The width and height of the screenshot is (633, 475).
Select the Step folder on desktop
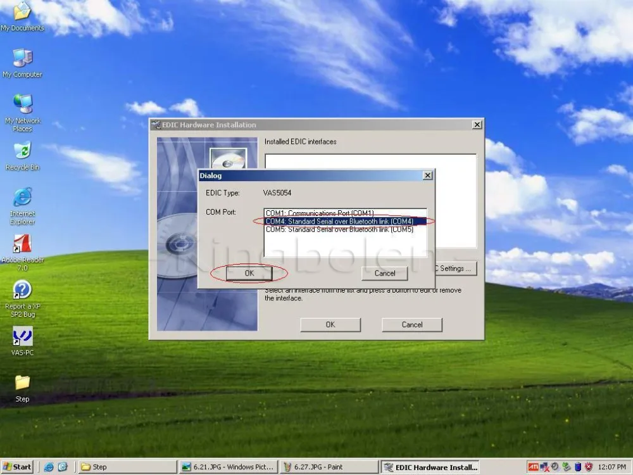coord(22,388)
